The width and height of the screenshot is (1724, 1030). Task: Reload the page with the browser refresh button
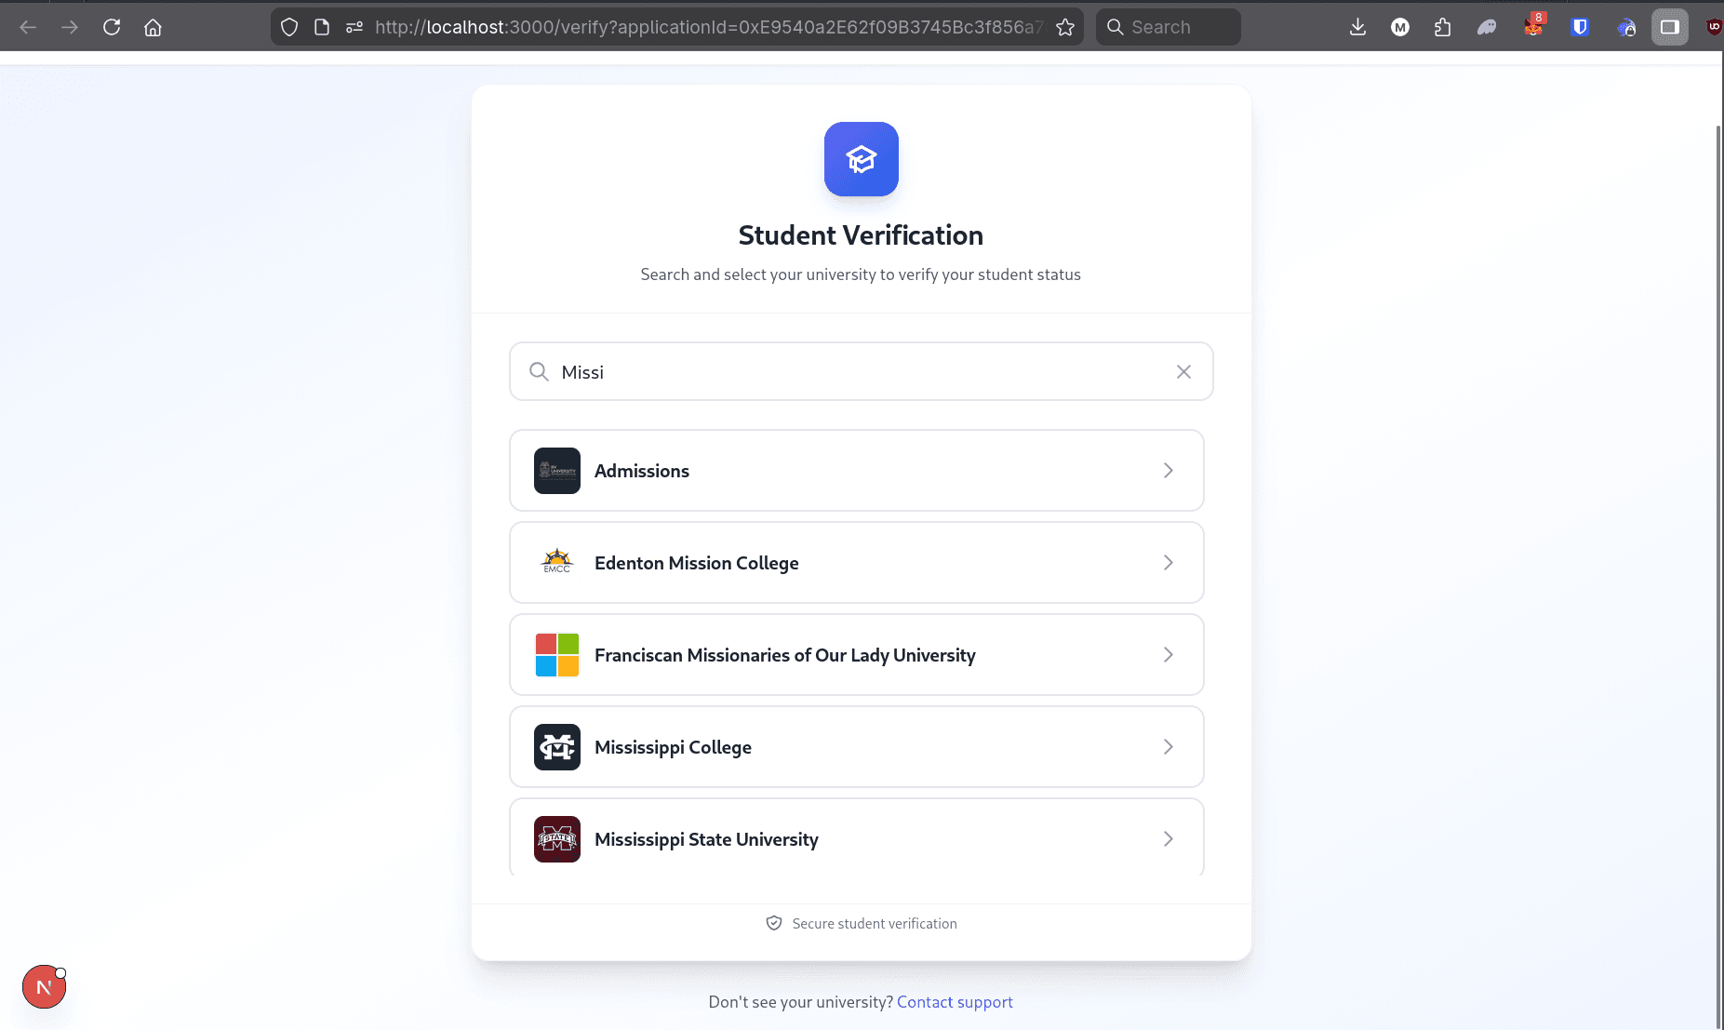112,27
